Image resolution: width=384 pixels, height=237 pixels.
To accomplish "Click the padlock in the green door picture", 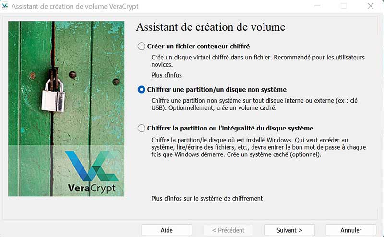I will tap(53, 95).
